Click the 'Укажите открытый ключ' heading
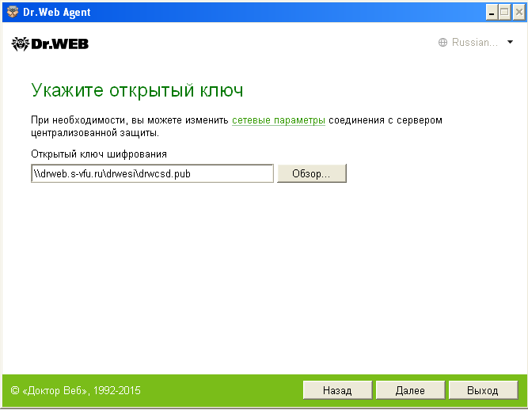This screenshot has height=410, width=528. tap(137, 90)
